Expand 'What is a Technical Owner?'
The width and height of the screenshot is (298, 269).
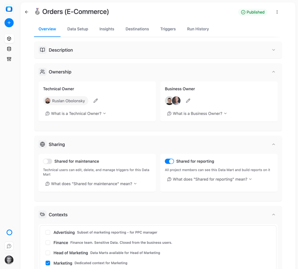click(x=76, y=113)
